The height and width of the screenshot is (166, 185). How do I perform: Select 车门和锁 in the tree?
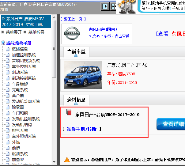(20, 113)
